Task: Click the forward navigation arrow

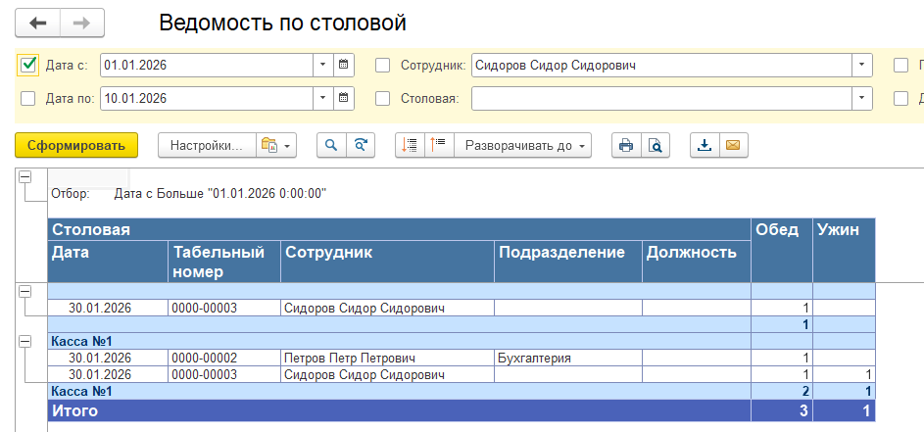Action: click(82, 23)
